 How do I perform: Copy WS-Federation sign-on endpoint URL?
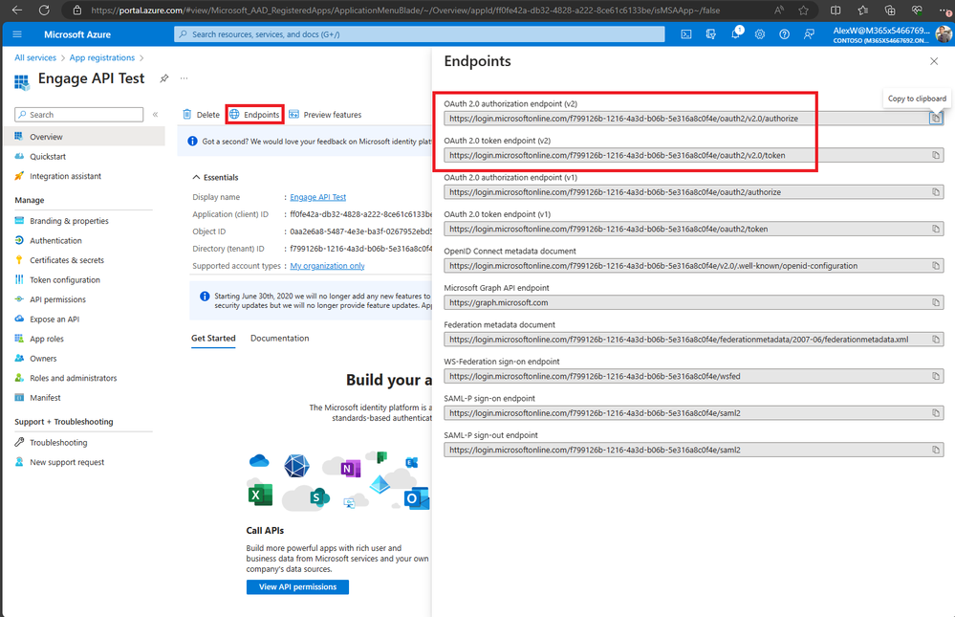[936, 376]
